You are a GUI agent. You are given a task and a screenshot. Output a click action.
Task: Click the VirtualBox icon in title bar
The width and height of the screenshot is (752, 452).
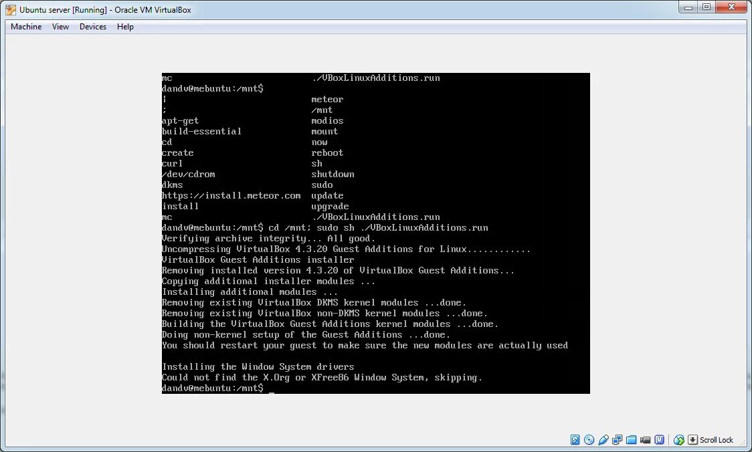click(x=11, y=9)
